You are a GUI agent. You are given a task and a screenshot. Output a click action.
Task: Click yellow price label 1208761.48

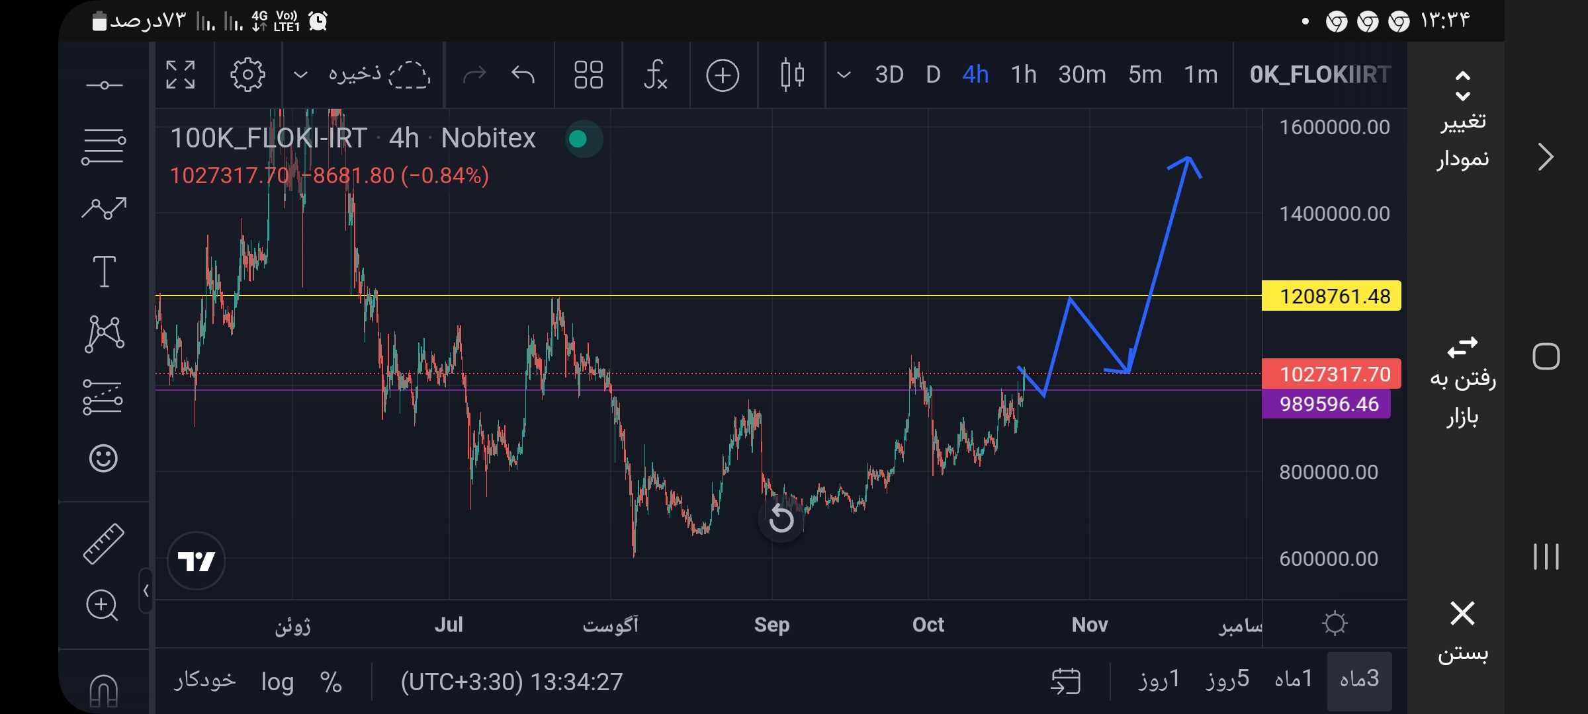coord(1331,296)
